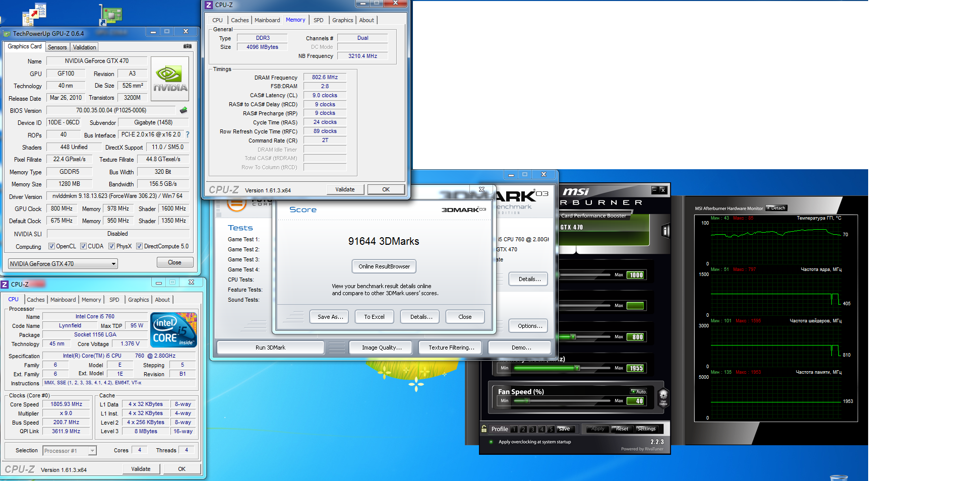This screenshot has width=968, height=481.
Task: Click the BIOS save chip icon in GPU-Z
Action: [x=184, y=110]
